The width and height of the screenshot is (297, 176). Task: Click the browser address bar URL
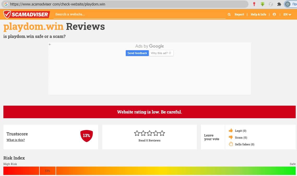tap(58, 4)
